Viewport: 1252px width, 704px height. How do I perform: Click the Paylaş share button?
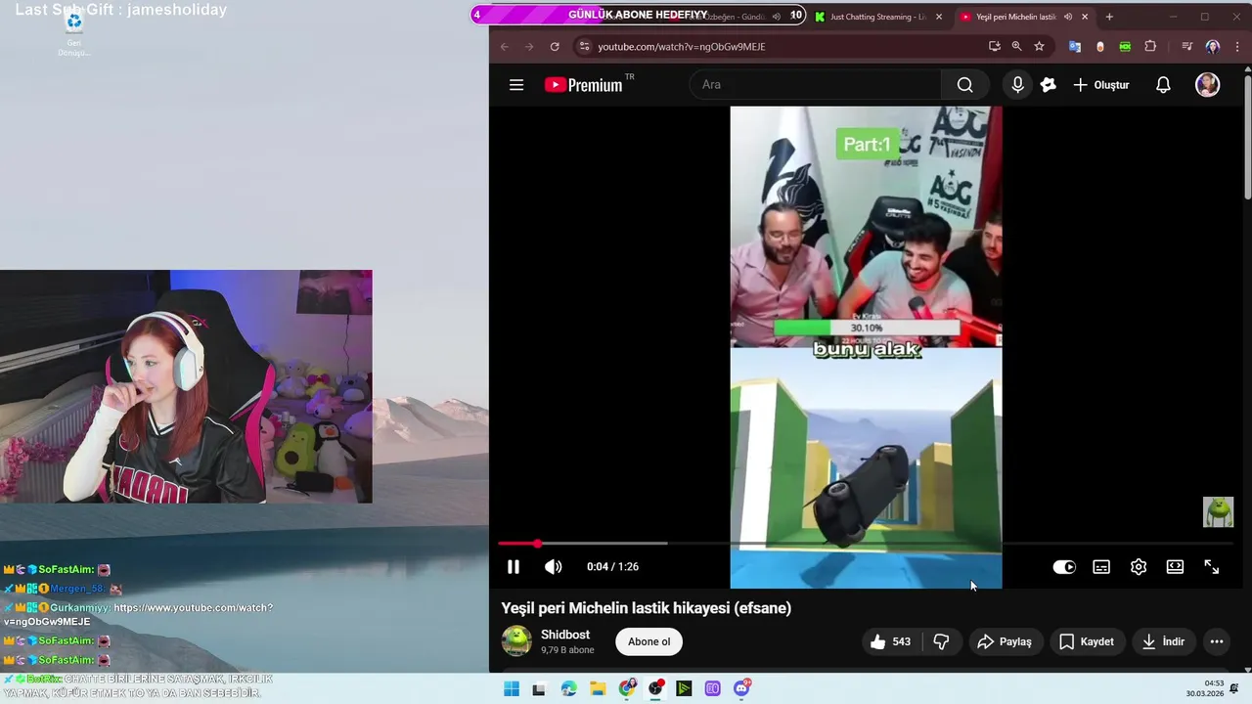click(x=1004, y=641)
